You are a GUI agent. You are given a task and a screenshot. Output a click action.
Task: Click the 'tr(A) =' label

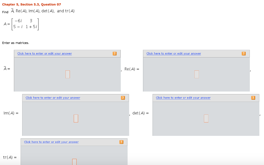(x=10, y=157)
